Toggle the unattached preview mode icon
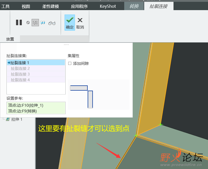The width and height of the screenshot is (208, 169). pyautogui.click(x=35, y=23)
